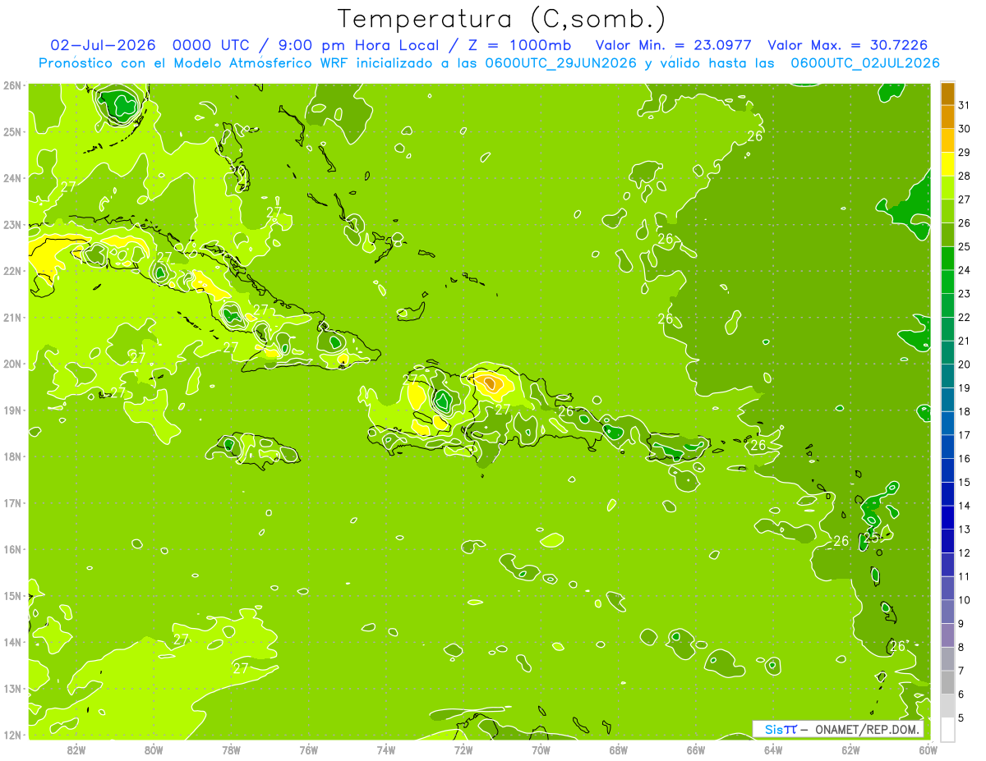Pick blue legend band between 16 and 17
986x761 pixels.
pyautogui.click(x=947, y=447)
